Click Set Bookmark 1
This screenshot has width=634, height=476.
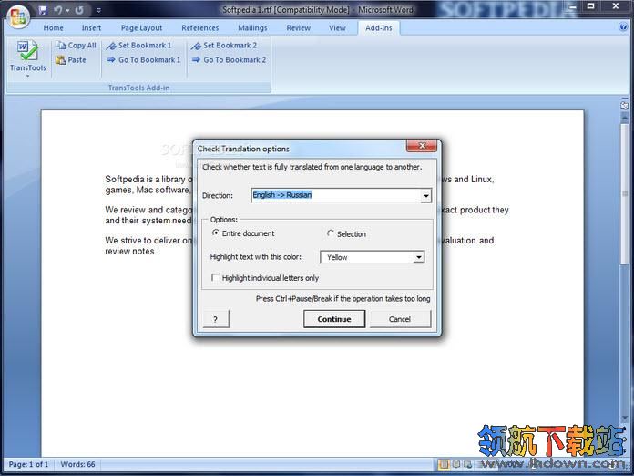[138, 46]
